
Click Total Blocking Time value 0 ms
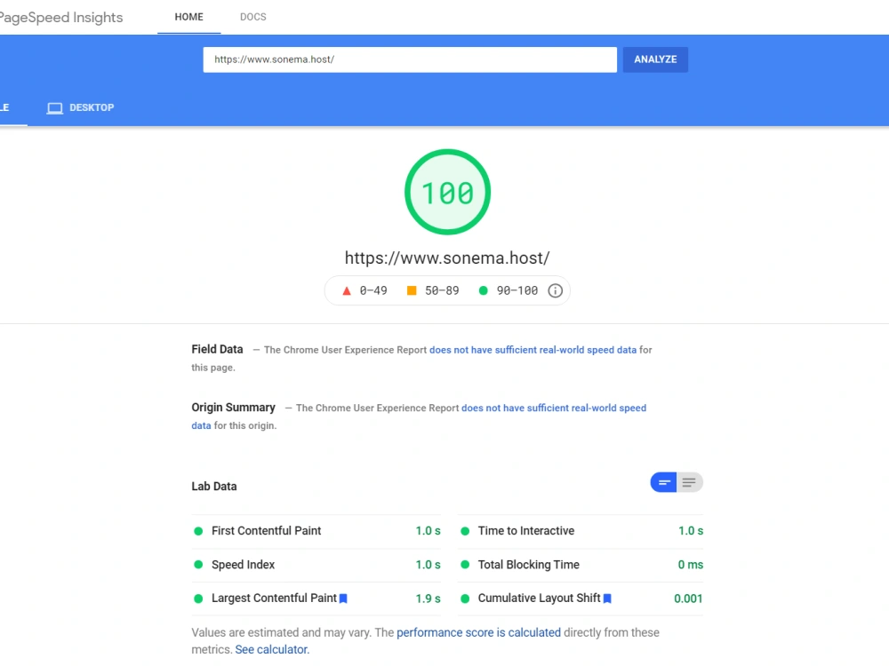[x=691, y=565]
